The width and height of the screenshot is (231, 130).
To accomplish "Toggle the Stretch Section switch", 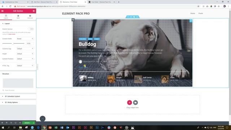I will 31,29.
